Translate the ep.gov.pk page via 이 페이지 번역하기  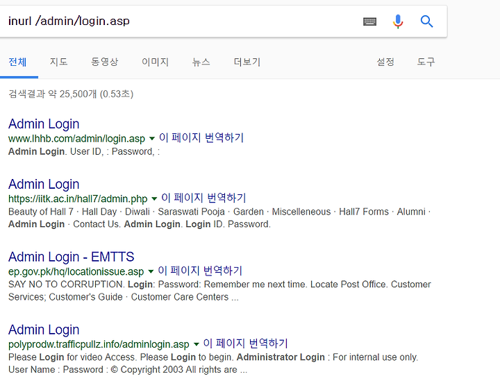(200, 271)
